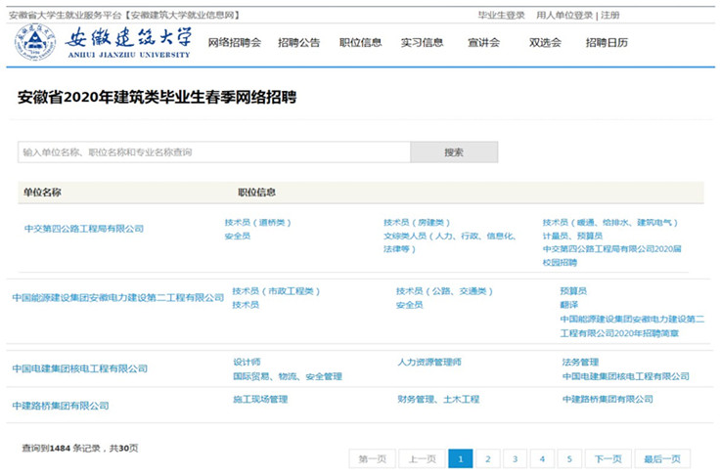Open the 招聘日历 navigation item
The width and height of the screenshot is (721, 475).
[x=607, y=43]
